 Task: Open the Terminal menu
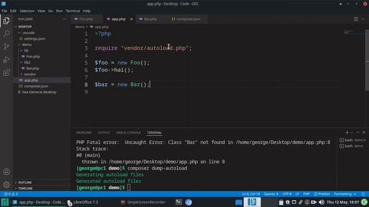[x=73, y=11]
